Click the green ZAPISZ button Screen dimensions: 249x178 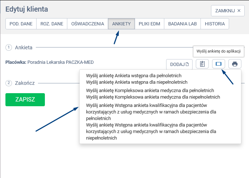click(x=25, y=100)
